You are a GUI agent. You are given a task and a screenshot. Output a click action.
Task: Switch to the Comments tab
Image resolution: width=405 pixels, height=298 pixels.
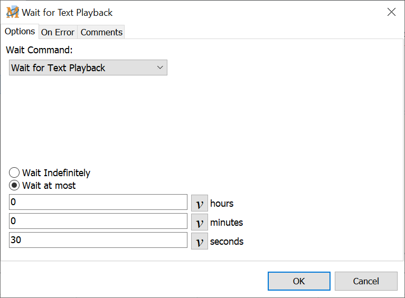[x=101, y=32]
